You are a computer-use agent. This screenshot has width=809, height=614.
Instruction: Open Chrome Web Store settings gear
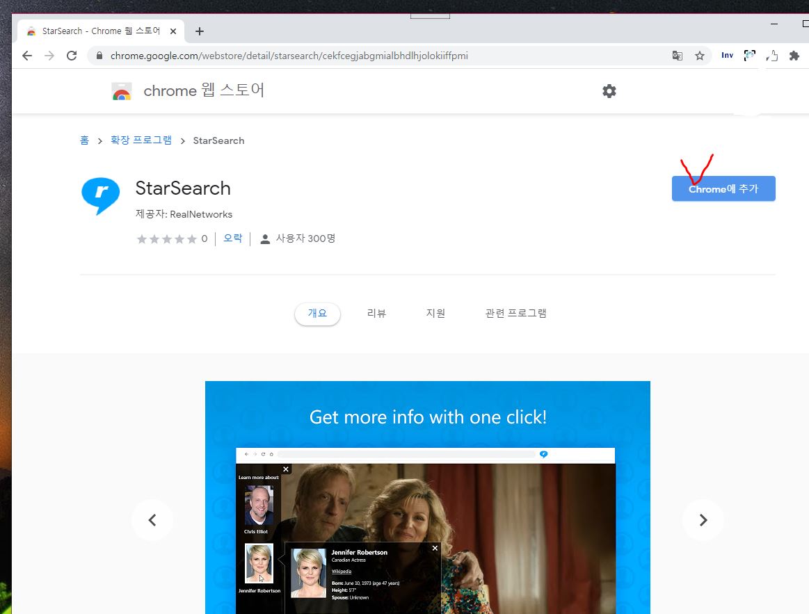(x=609, y=91)
